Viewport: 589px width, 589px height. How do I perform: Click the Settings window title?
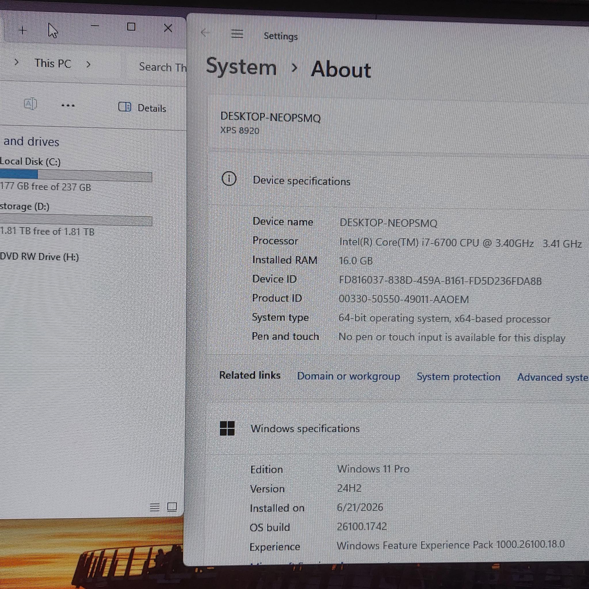coord(280,36)
